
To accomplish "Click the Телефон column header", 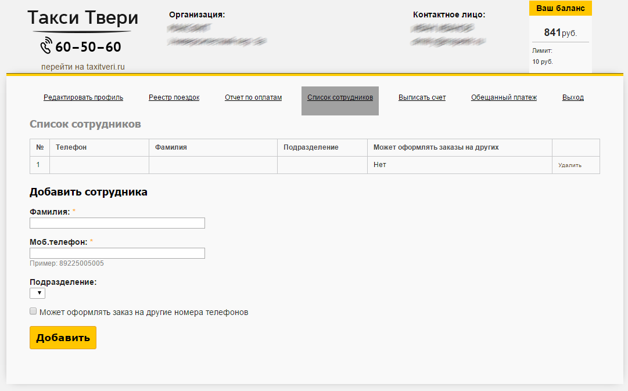I will (71, 147).
